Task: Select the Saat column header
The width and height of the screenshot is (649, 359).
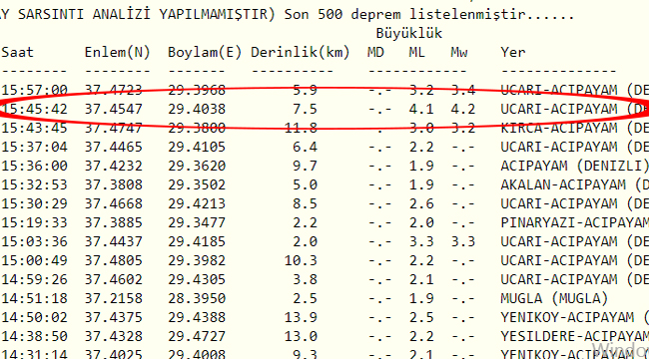Action: coord(17,53)
